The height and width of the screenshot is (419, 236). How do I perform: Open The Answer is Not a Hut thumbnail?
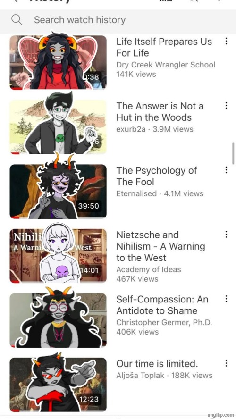pyautogui.click(x=58, y=127)
